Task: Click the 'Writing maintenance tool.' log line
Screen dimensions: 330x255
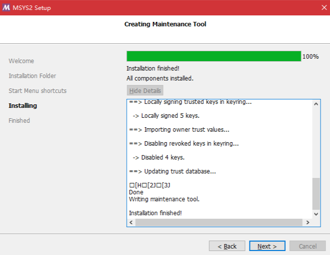Action: pyautogui.click(x=164, y=199)
